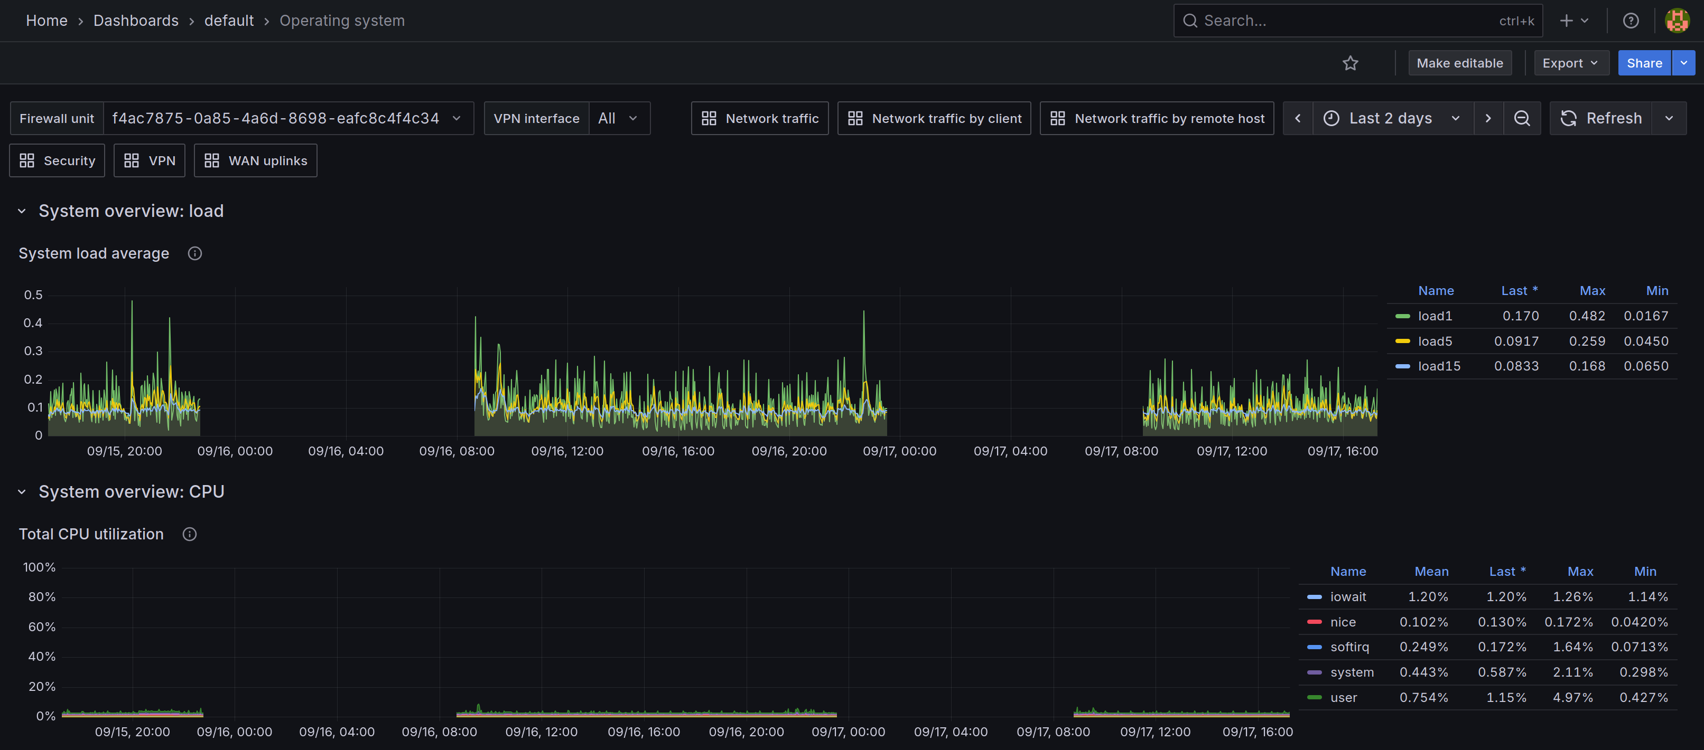Toggle iowait series visibility in legend
This screenshot has height=750, width=1704.
tap(1347, 597)
